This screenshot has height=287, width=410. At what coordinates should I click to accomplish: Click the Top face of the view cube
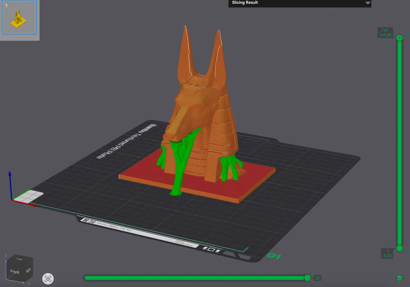click(x=20, y=259)
